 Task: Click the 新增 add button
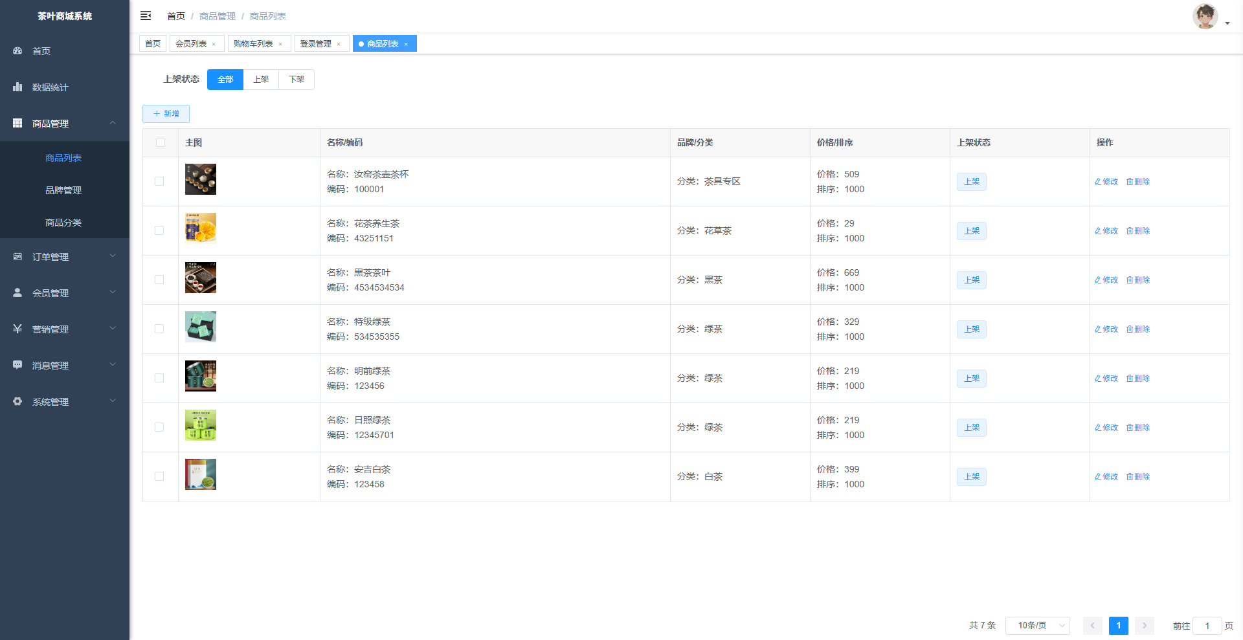[x=166, y=114]
